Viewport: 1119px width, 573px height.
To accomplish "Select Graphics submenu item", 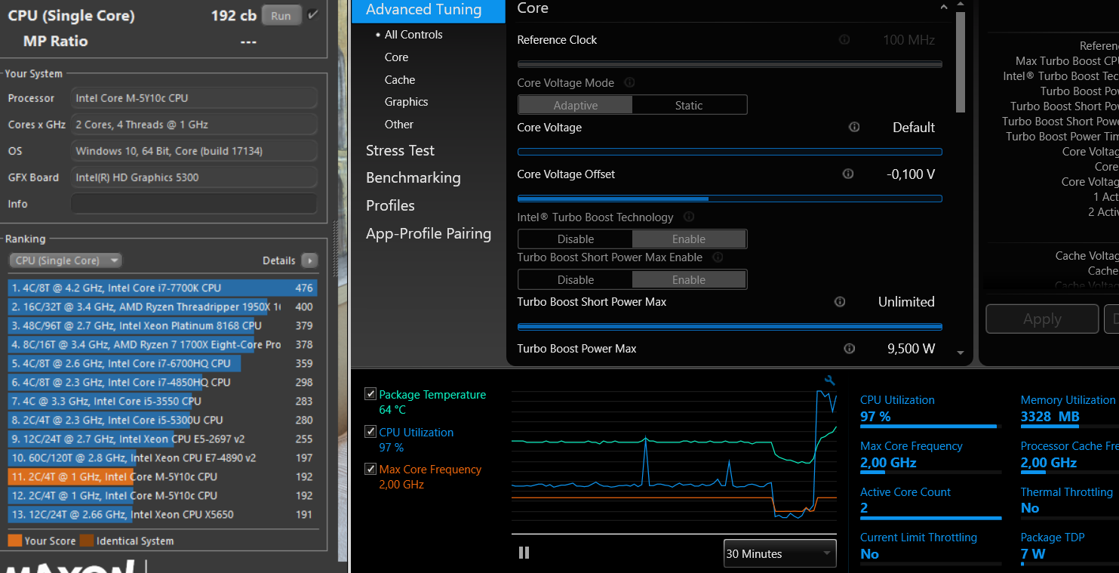I will (406, 102).
